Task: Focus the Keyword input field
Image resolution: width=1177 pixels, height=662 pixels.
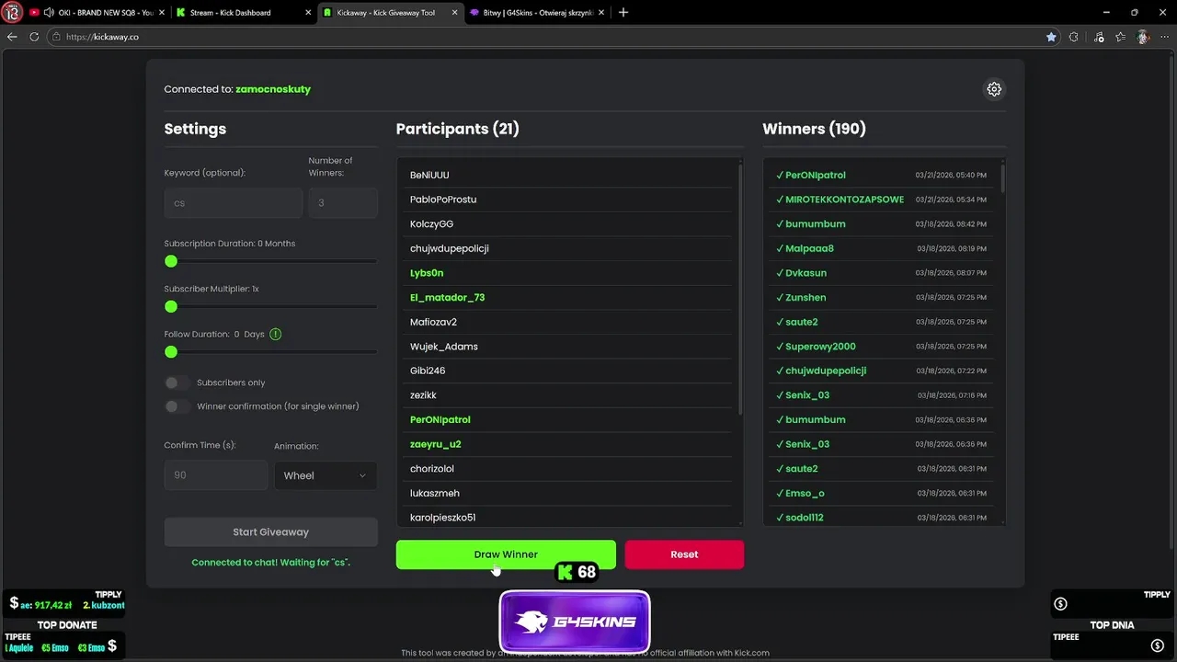Action: click(234, 203)
